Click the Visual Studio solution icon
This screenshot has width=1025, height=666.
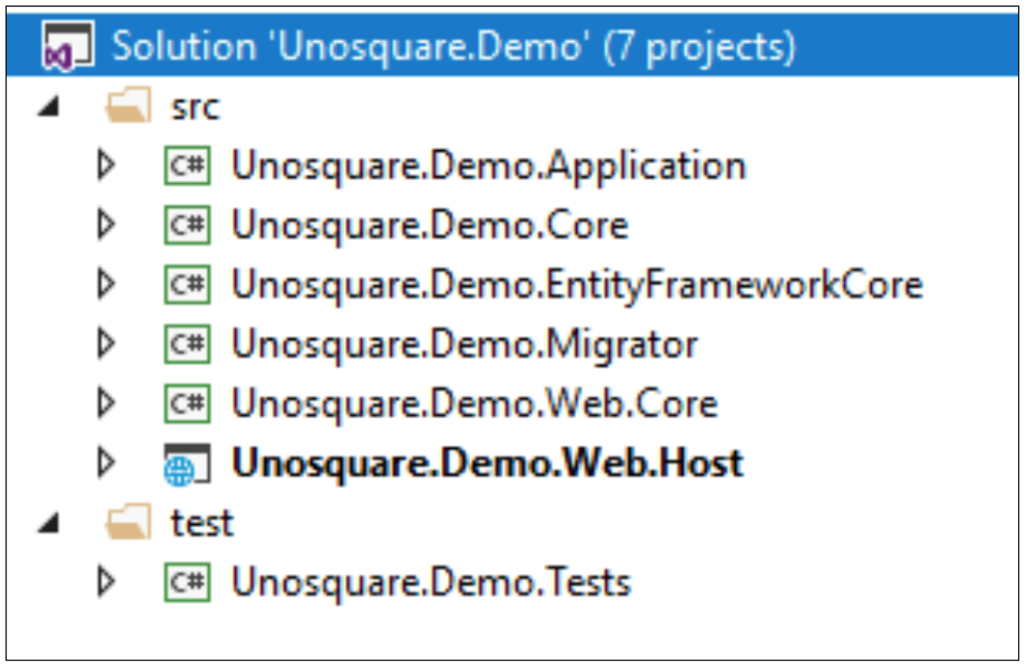[68, 46]
